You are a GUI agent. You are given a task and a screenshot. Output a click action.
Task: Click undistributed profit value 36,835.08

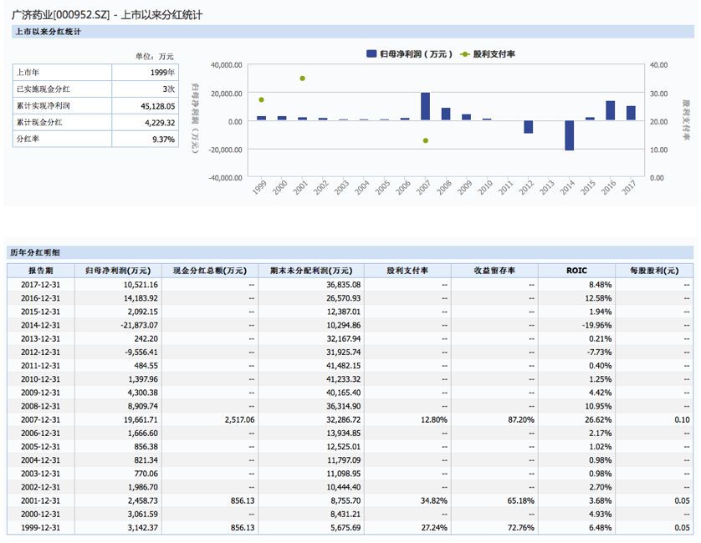point(343,285)
